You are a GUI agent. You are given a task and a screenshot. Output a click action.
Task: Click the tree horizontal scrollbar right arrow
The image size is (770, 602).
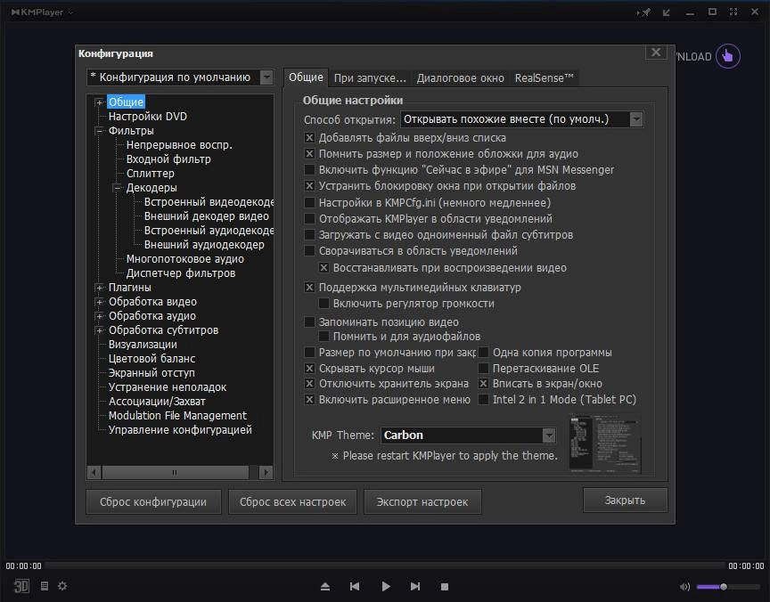(266, 473)
